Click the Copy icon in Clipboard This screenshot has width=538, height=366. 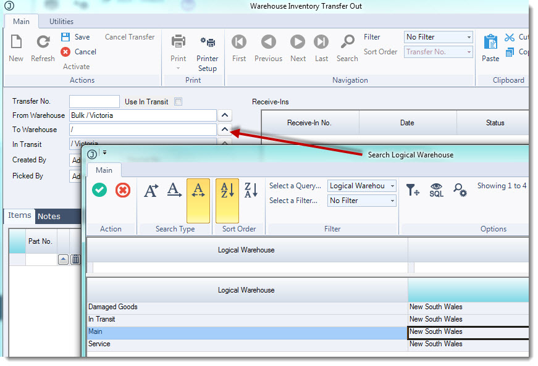pyautogui.click(x=510, y=52)
